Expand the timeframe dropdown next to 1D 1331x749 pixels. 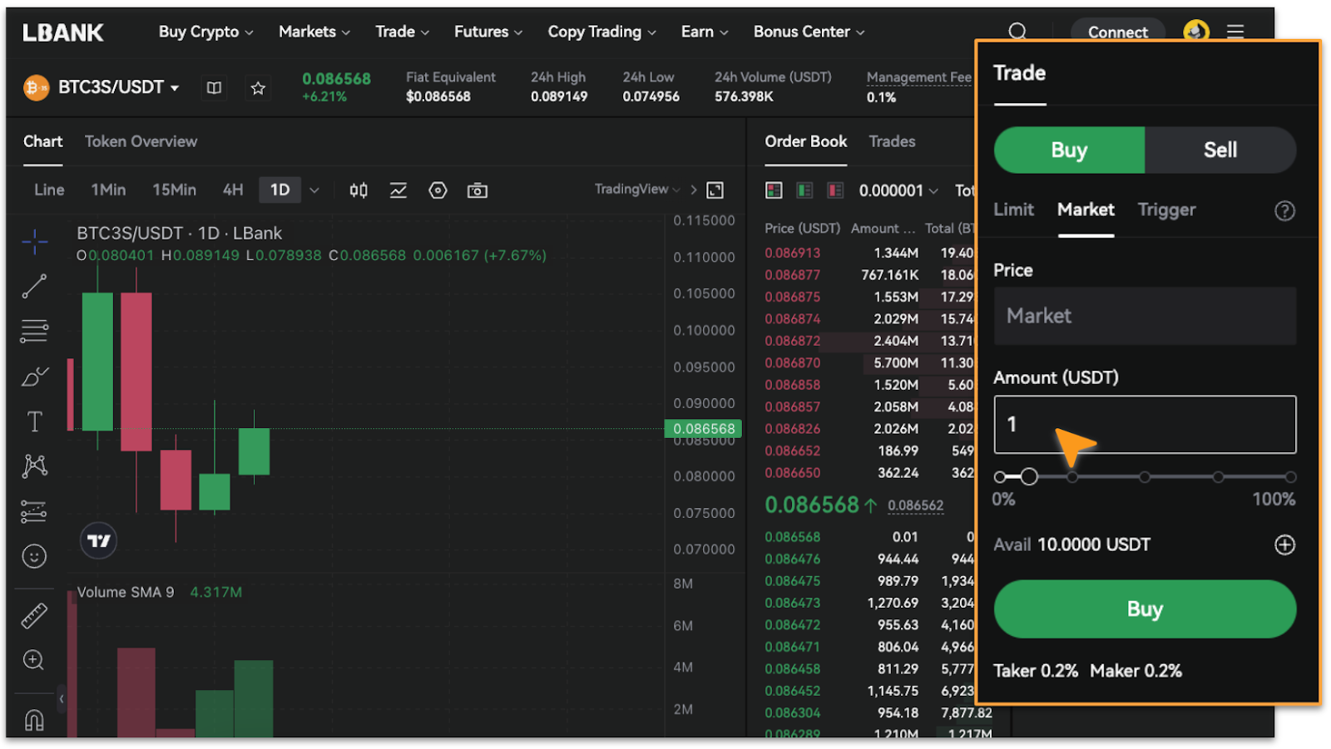click(x=314, y=190)
